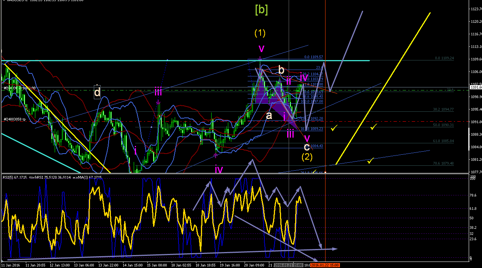
Task: Select the green [b] wave label
Action: pos(261,10)
